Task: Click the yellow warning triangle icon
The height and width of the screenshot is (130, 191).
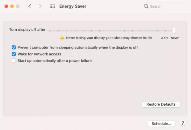Action: (x=62, y=38)
